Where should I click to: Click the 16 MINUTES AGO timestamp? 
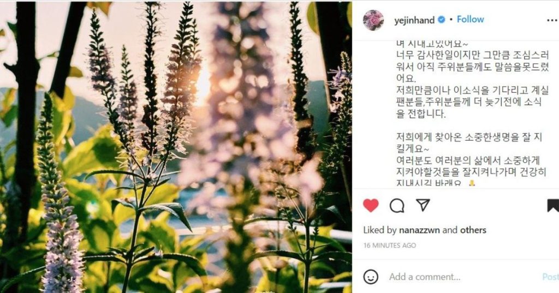coord(390,246)
